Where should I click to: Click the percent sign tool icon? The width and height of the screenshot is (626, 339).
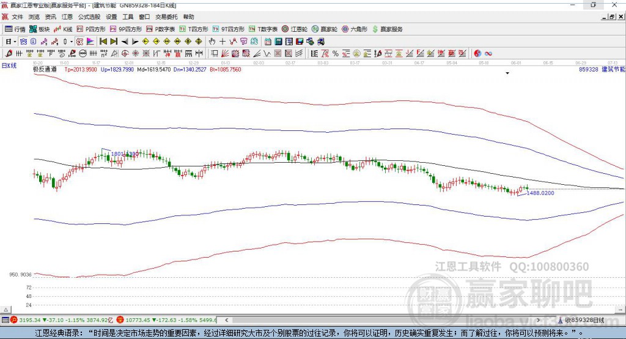click(336, 54)
